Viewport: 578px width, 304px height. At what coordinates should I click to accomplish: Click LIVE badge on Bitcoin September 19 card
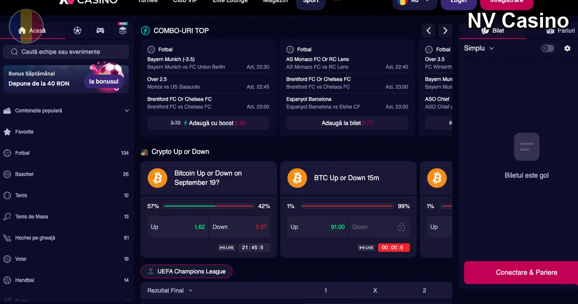pyautogui.click(x=226, y=248)
